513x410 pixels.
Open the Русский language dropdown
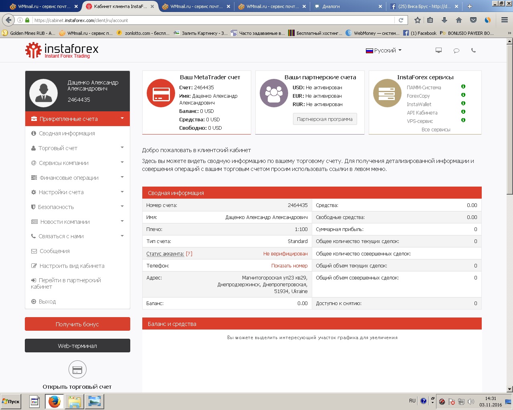point(384,50)
